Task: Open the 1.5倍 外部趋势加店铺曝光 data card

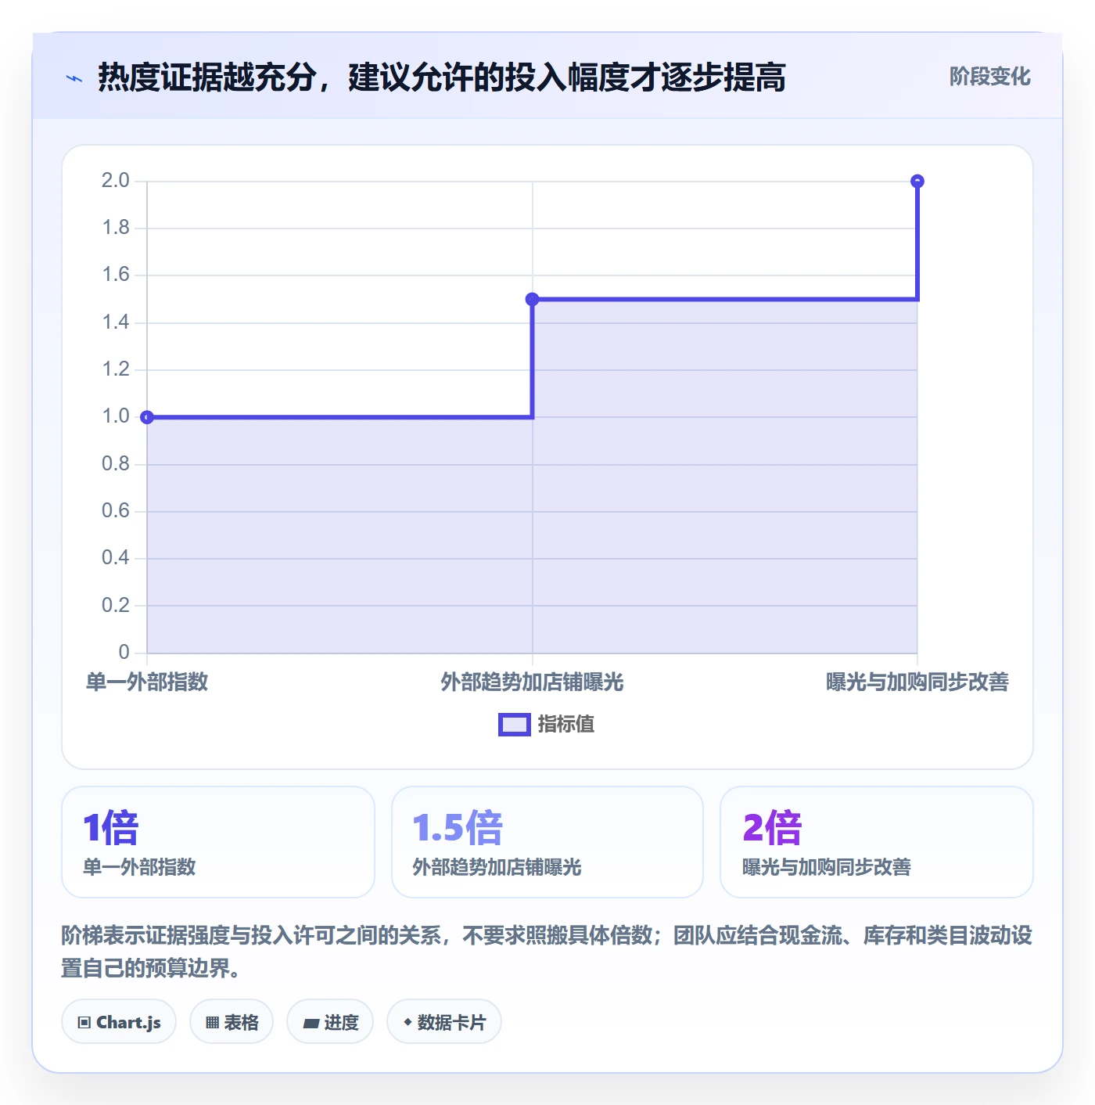Action: point(547,842)
